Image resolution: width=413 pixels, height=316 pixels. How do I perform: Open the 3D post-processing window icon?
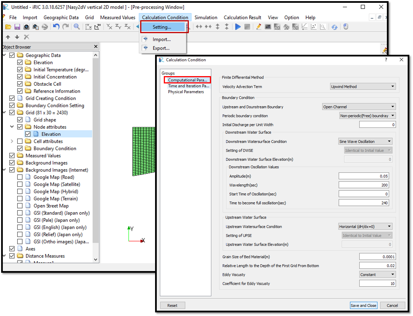(296, 27)
